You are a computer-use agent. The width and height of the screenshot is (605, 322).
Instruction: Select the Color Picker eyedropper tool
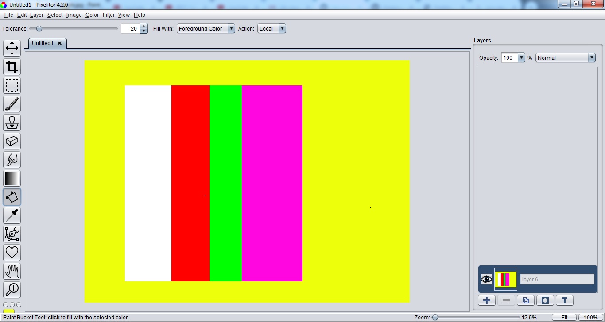tap(12, 215)
